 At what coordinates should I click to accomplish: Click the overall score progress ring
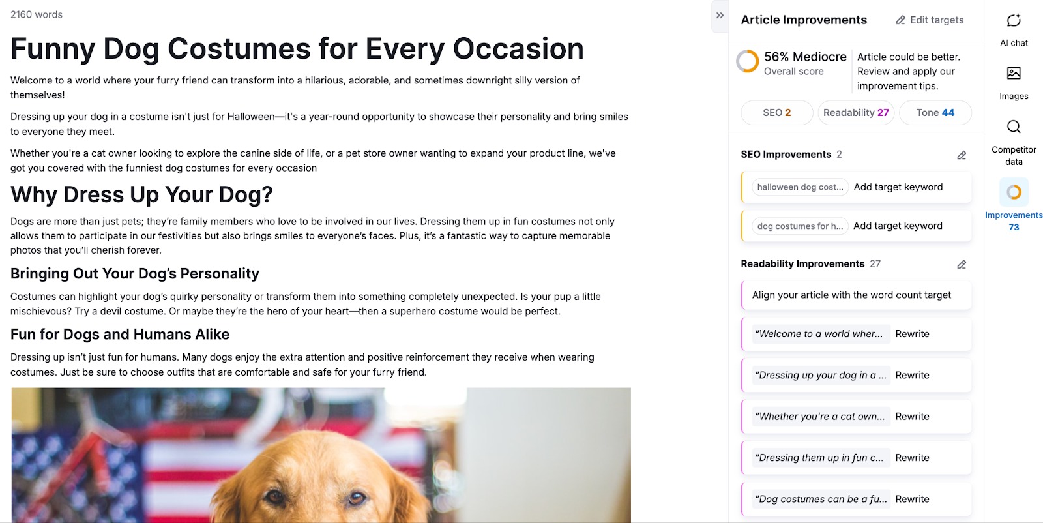click(748, 62)
